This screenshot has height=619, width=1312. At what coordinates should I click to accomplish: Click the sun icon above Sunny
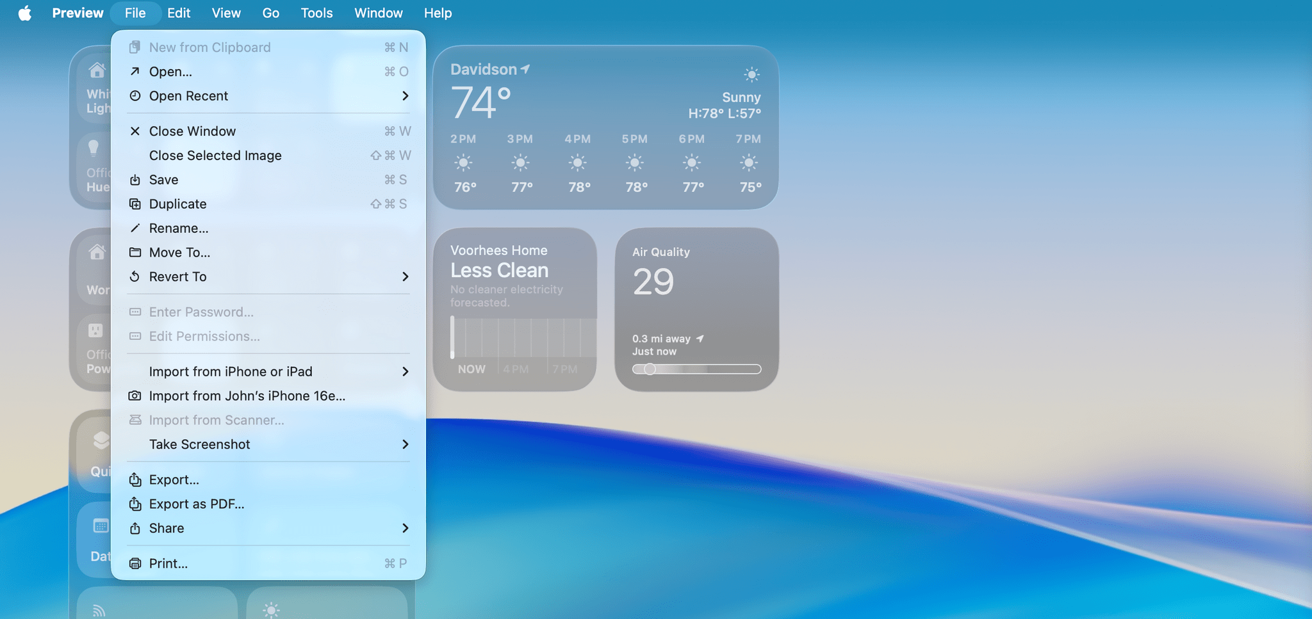click(751, 74)
